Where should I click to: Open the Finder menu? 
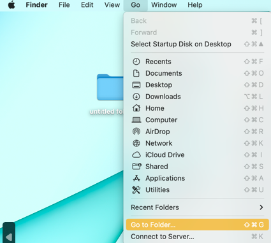click(x=36, y=4)
